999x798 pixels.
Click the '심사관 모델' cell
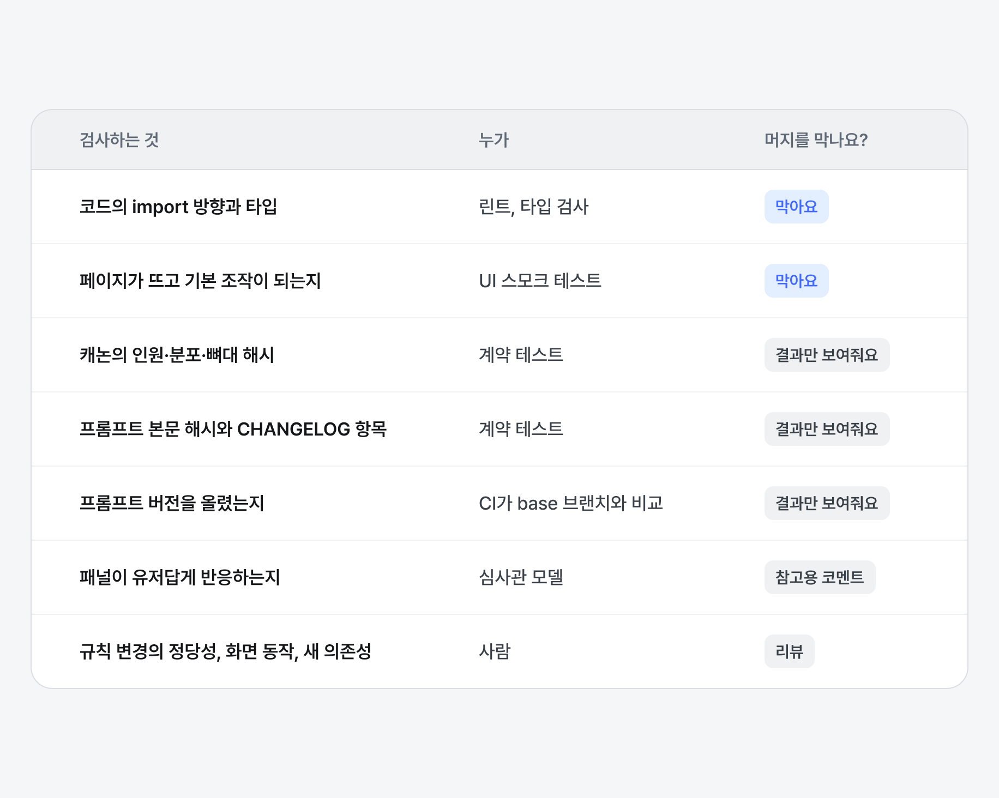[521, 577]
